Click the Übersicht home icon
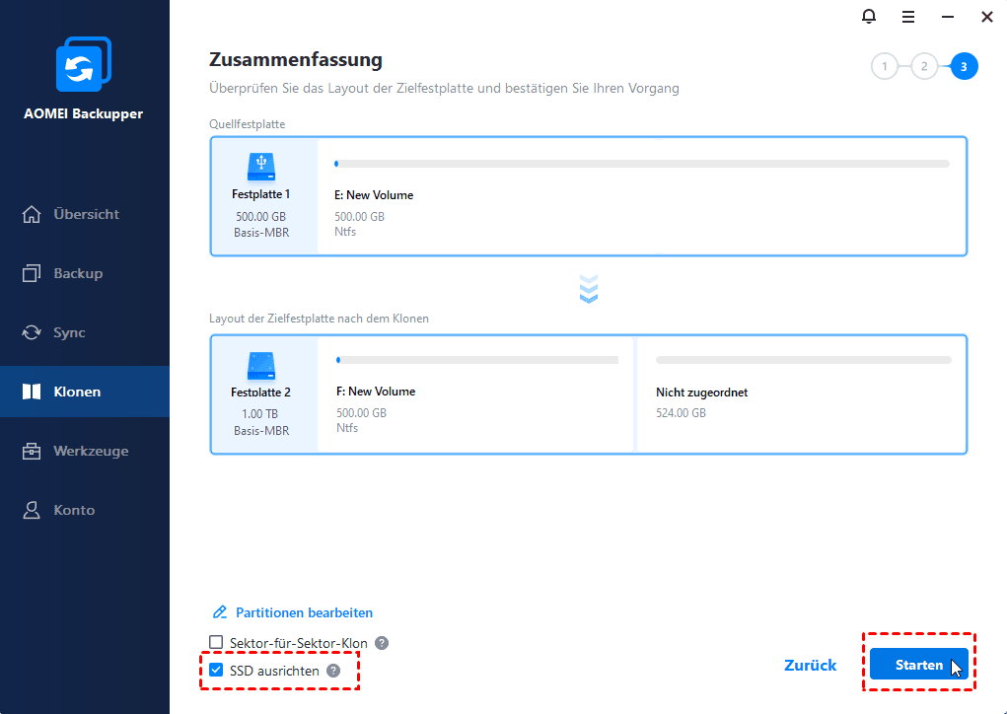Screen dimensions: 1007x714 (x=32, y=214)
